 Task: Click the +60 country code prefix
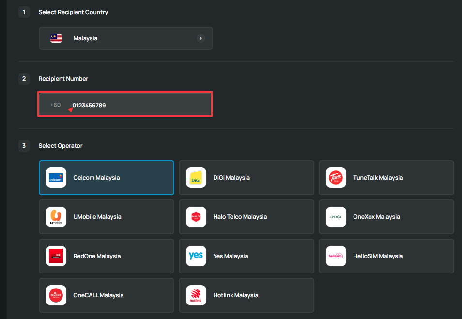[x=55, y=105]
